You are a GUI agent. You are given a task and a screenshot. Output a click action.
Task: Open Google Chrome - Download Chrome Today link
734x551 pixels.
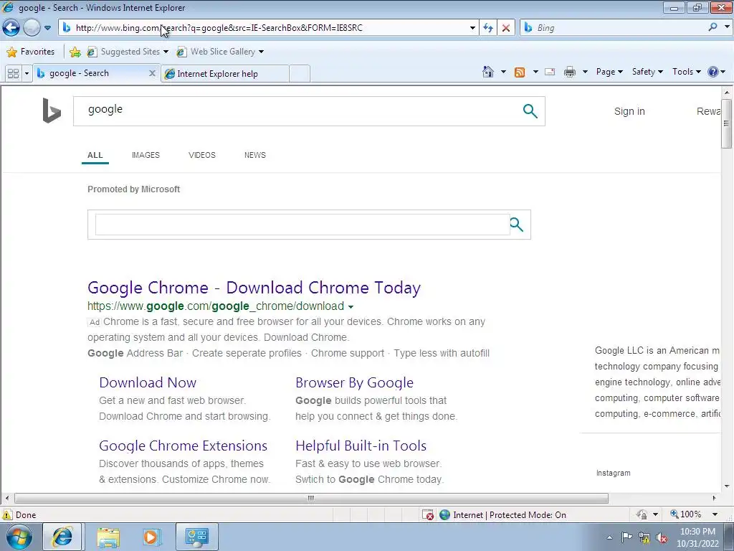tap(254, 287)
